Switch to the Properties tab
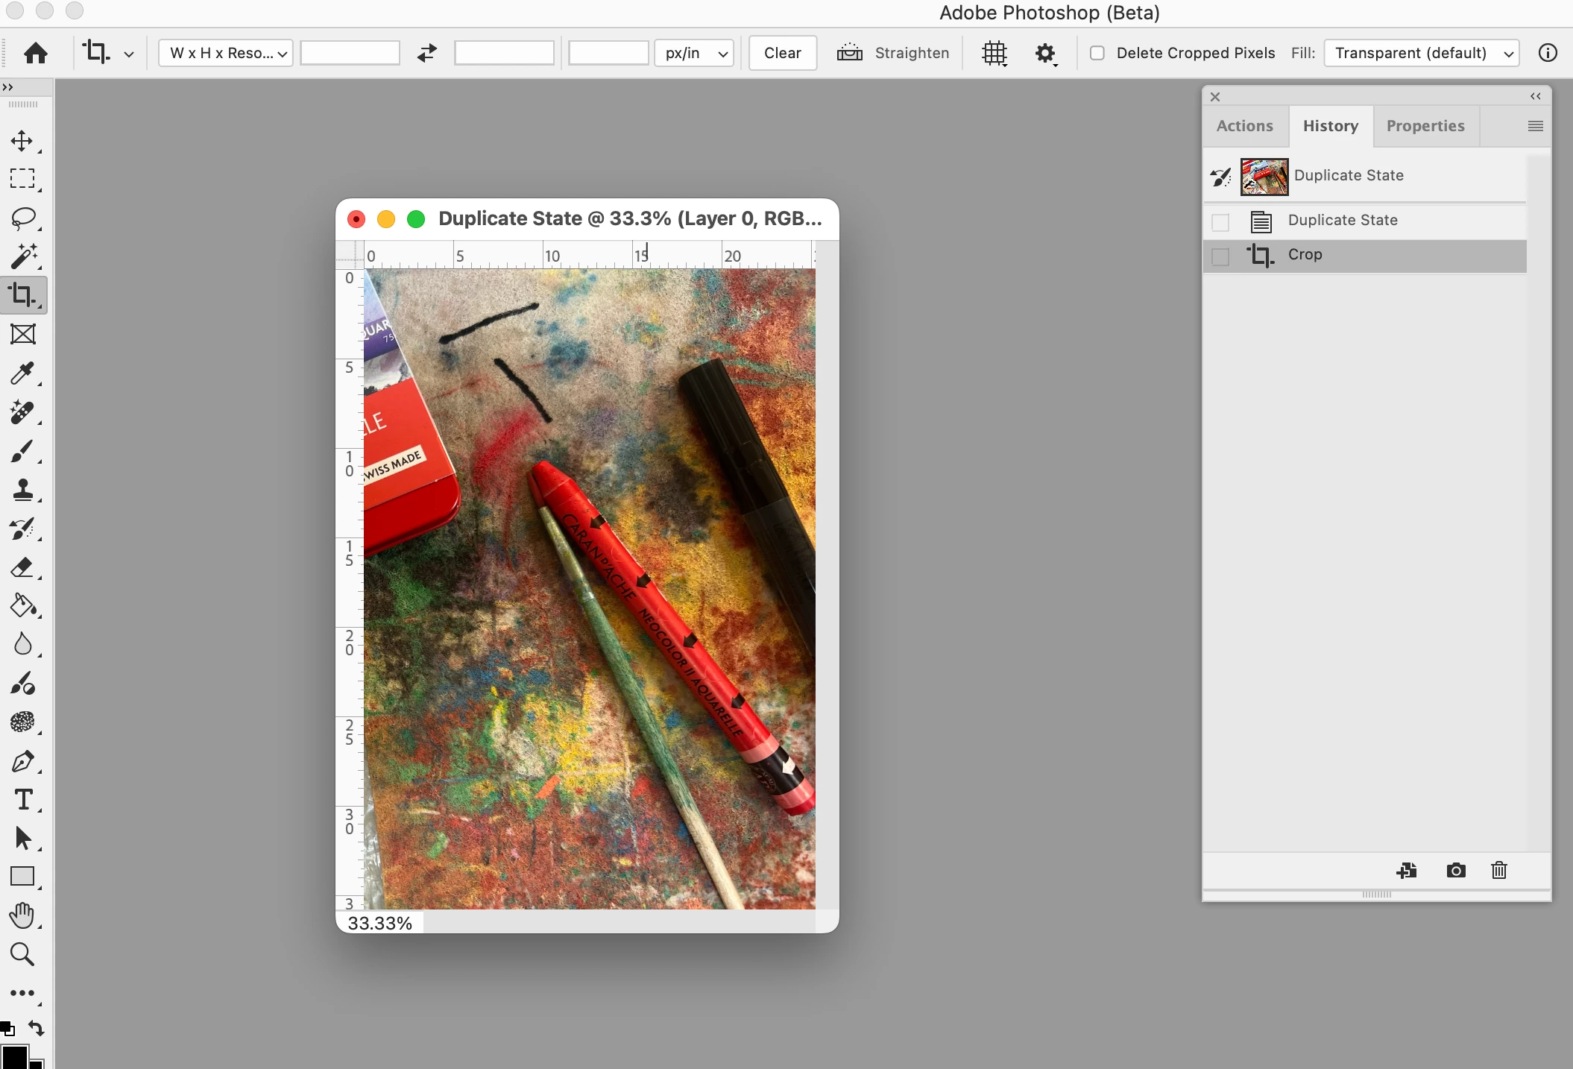Image resolution: width=1573 pixels, height=1069 pixels. (1425, 126)
